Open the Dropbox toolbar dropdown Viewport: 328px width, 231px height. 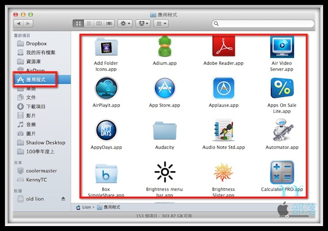coord(143,24)
